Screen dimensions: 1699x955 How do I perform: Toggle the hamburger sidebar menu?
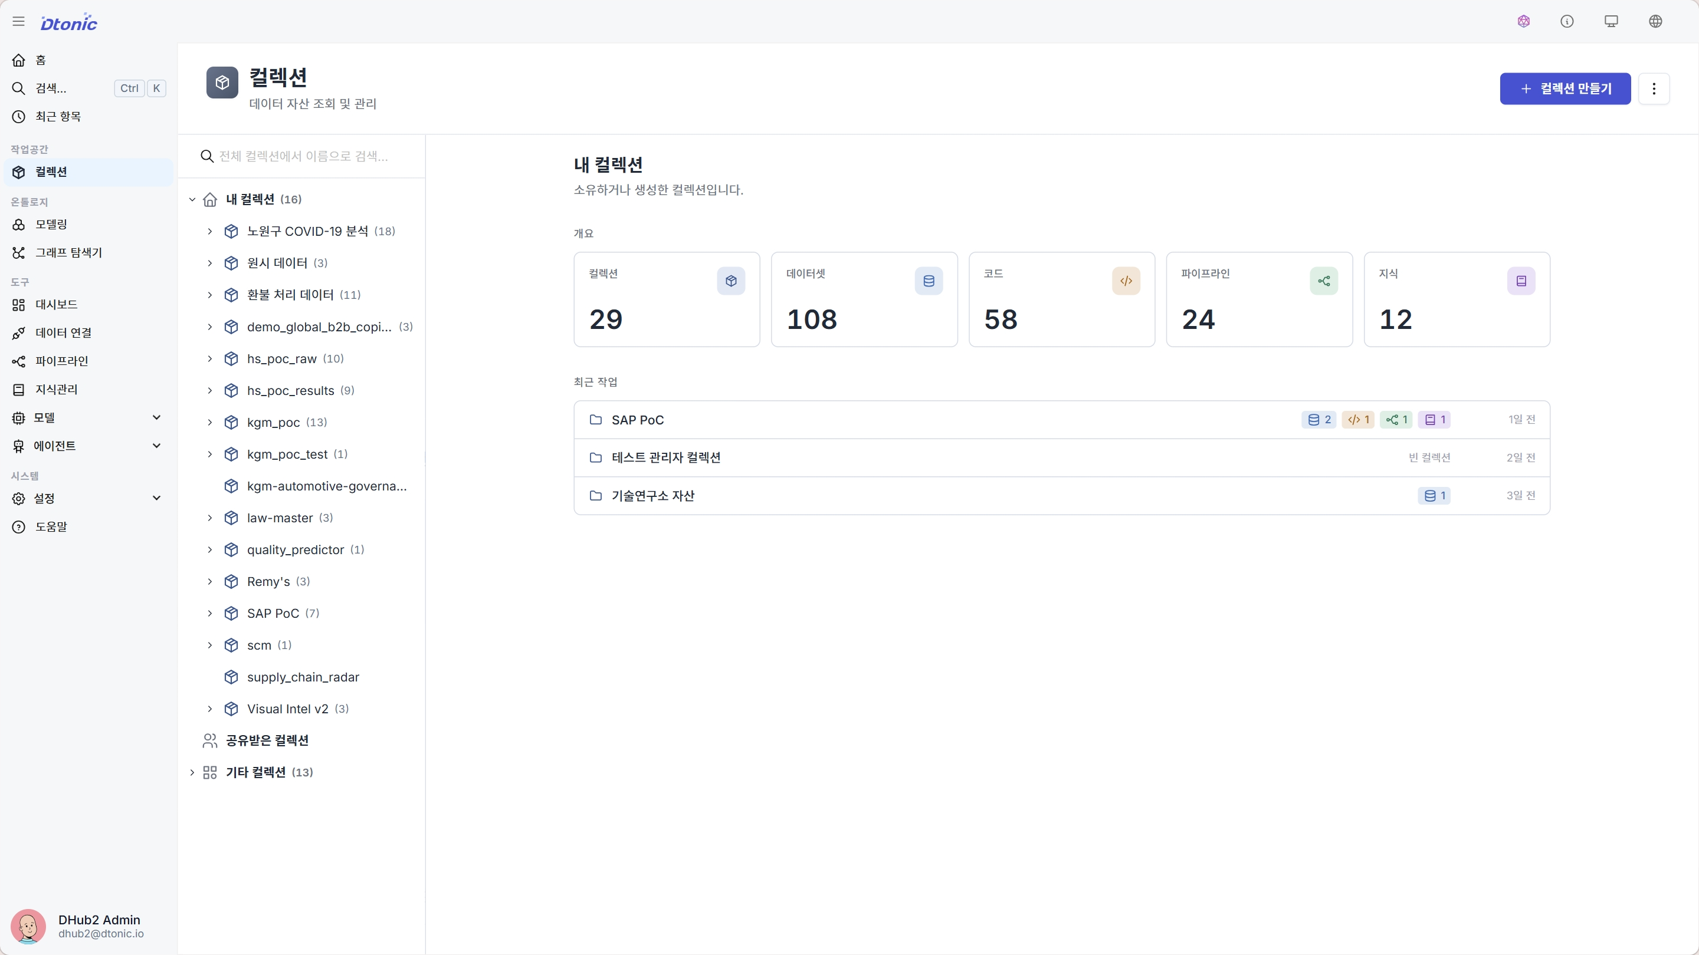(x=18, y=22)
